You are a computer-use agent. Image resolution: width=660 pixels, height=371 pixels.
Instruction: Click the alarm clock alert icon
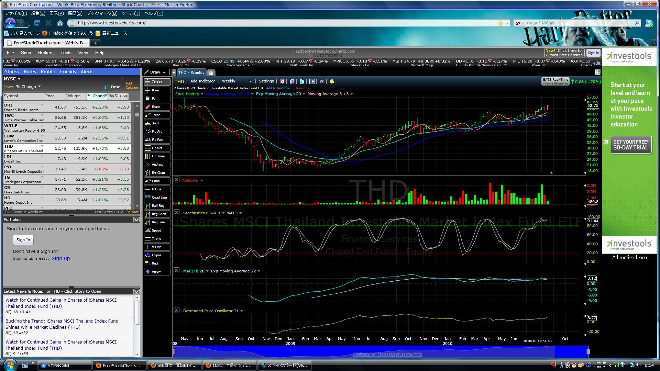point(282,81)
